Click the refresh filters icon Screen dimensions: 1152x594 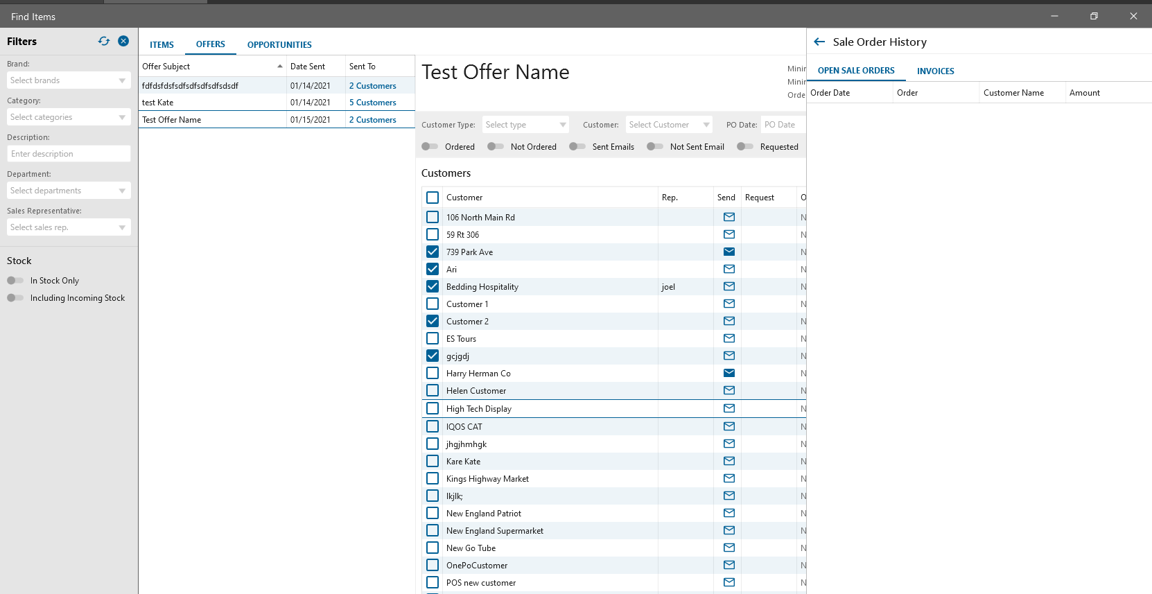(x=104, y=41)
